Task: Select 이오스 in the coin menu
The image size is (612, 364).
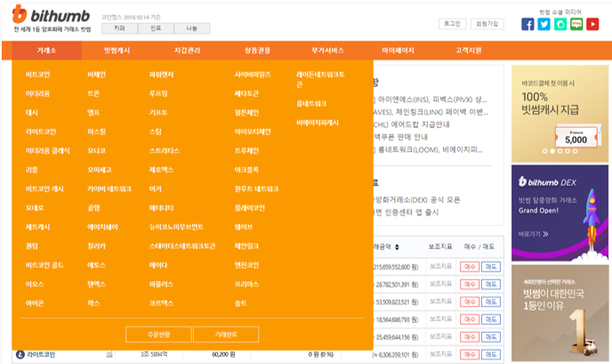Action: [35, 284]
